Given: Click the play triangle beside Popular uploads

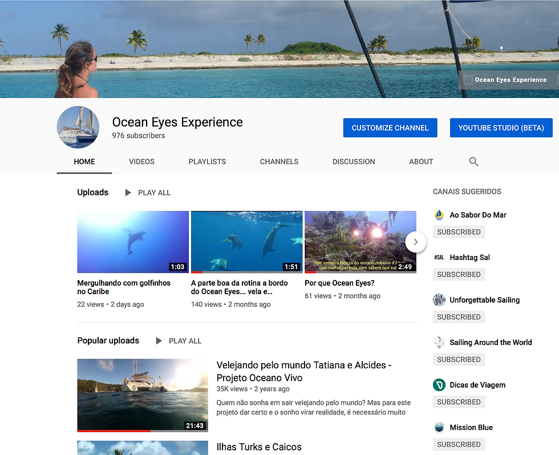Looking at the screenshot, I should pos(159,341).
